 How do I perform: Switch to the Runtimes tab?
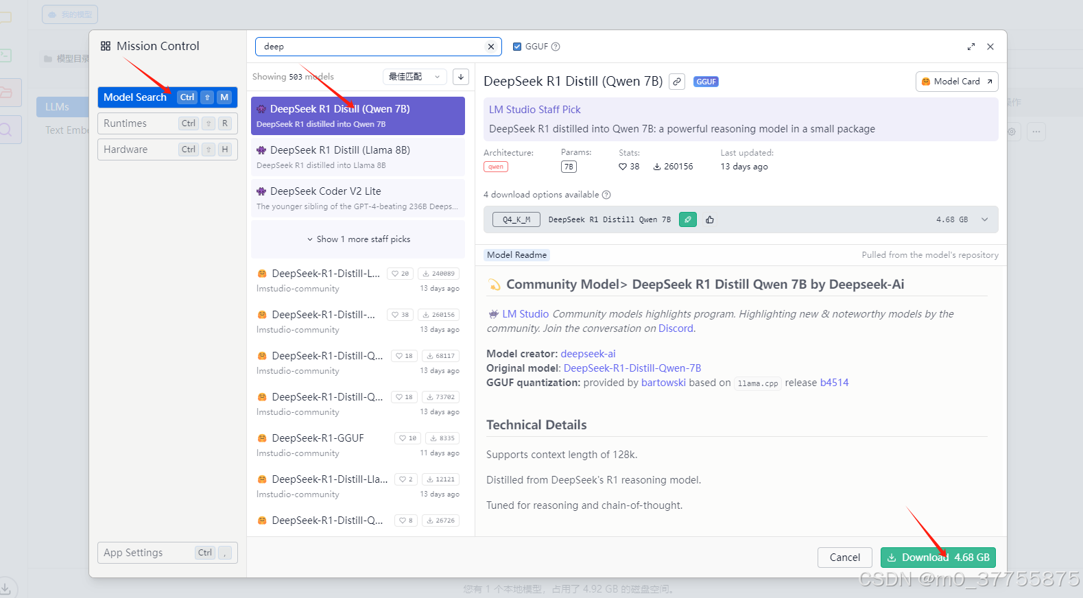(167, 123)
